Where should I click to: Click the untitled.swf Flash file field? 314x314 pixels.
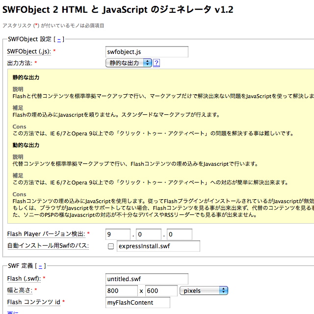tap(147, 279)
